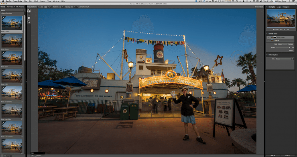The image size is (297, 157).
Task: Click favorite flag on Brush HDR preset
Action: 22,84
